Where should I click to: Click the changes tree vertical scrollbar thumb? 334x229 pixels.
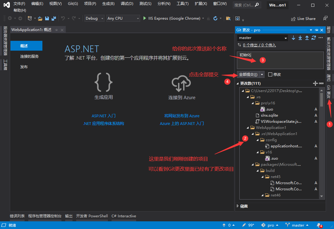pos(321,99)
